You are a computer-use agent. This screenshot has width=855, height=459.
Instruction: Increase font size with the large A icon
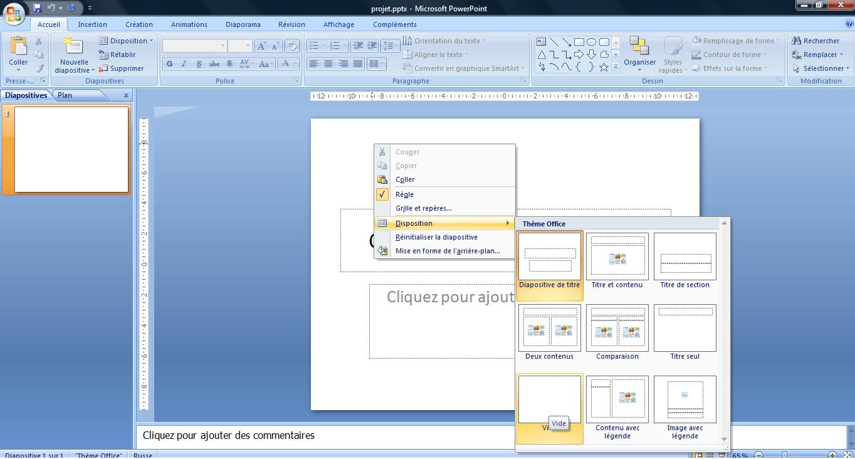coord(262,46)
